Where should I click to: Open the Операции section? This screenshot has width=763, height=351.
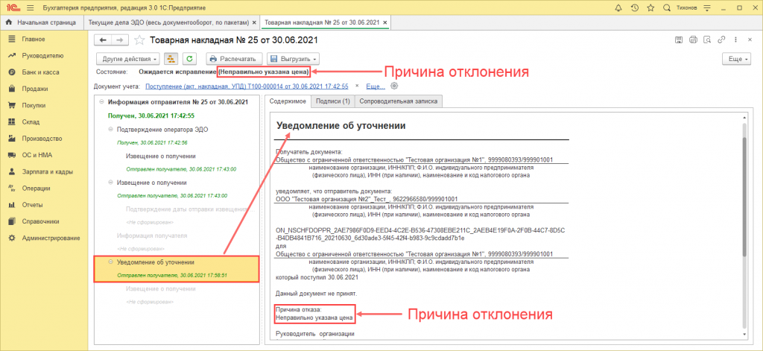pyautogui.click(x=36, y=188)
